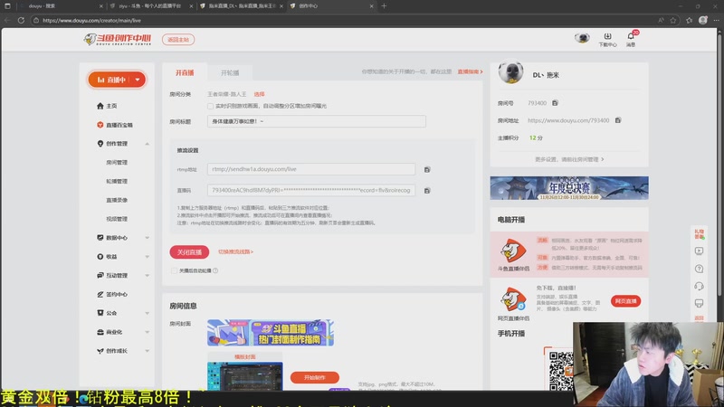Click the 创作管理 sidebar icon
The width and height of the screenshot is (724, 407).
click(100, 144)
